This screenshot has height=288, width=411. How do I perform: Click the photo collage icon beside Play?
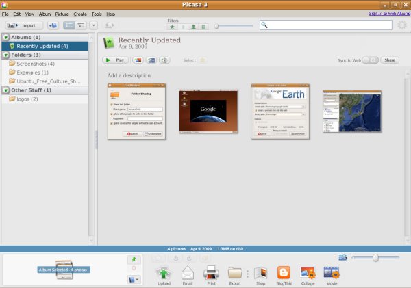pyautogui.click(x=138, y=60)
